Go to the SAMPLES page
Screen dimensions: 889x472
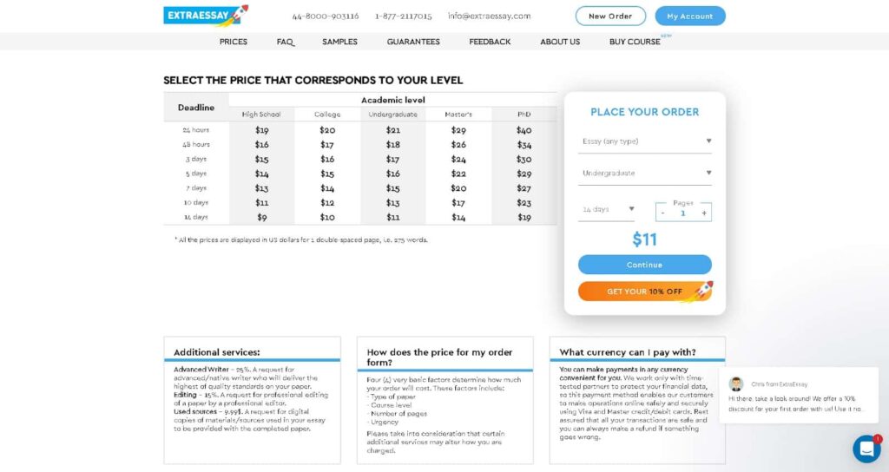[339, 42]
